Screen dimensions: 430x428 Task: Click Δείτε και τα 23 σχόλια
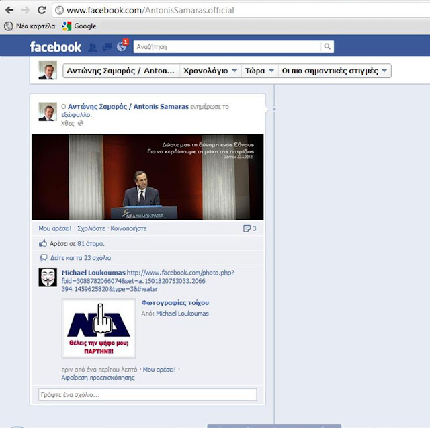tap(81, 258)
